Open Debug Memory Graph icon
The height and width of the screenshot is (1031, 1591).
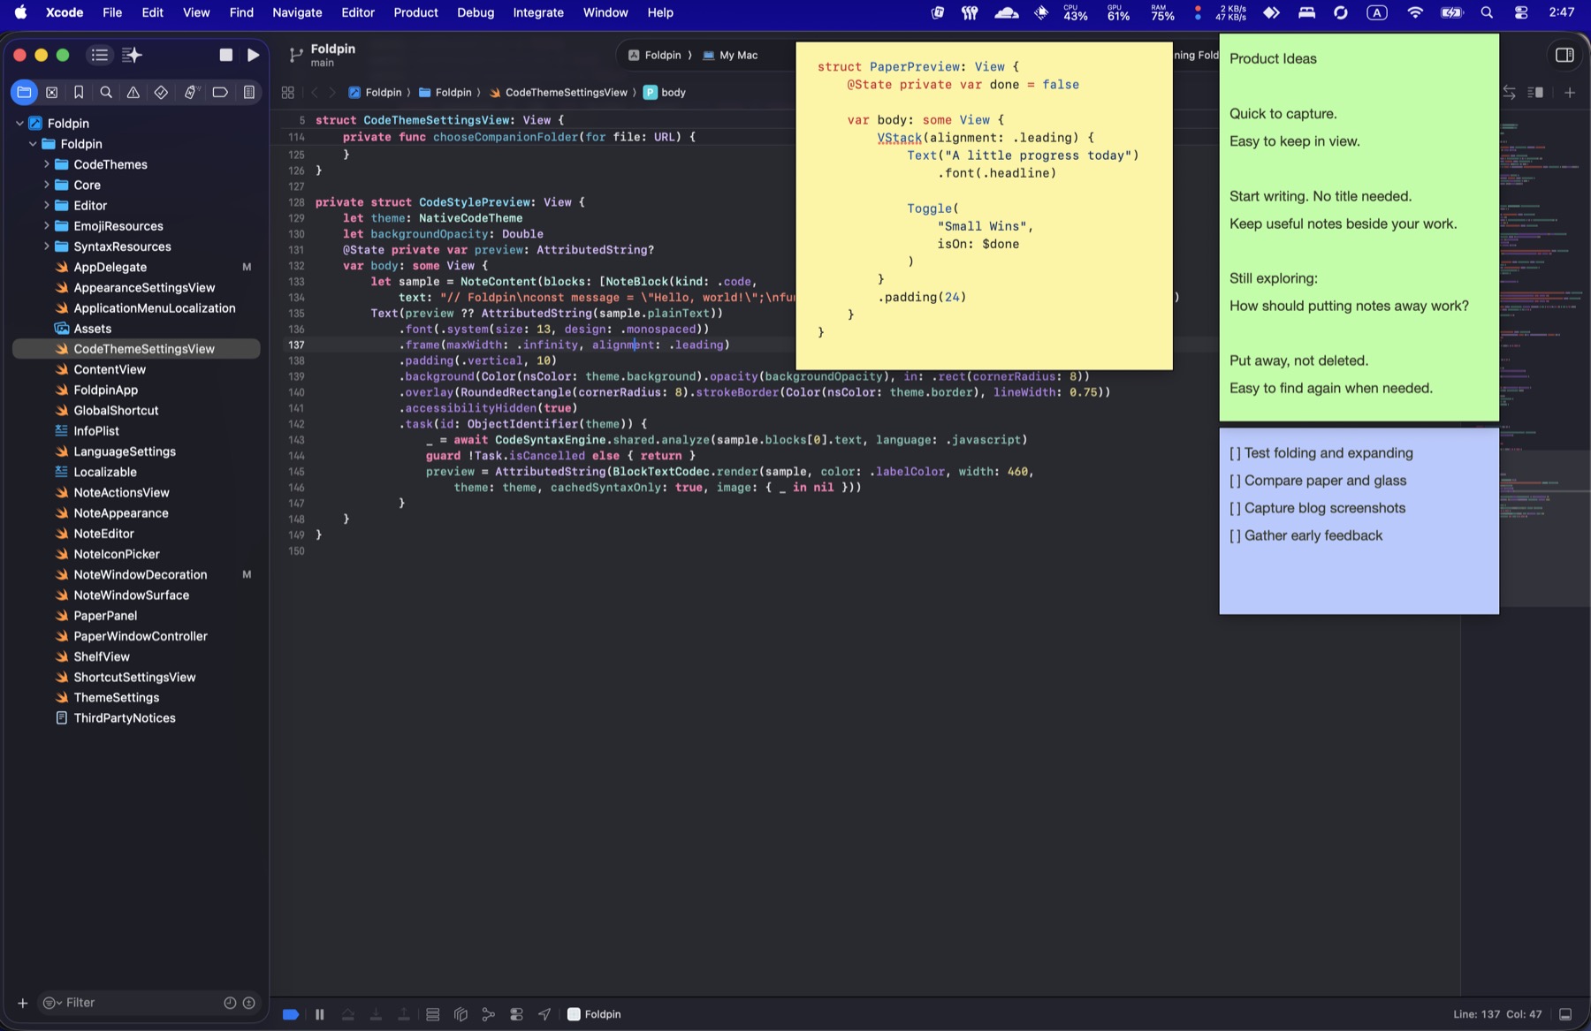point(489,1014)
